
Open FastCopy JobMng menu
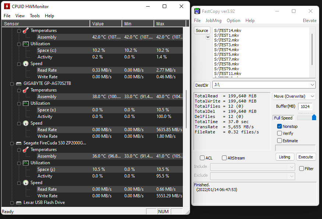(x=213, y=21)
